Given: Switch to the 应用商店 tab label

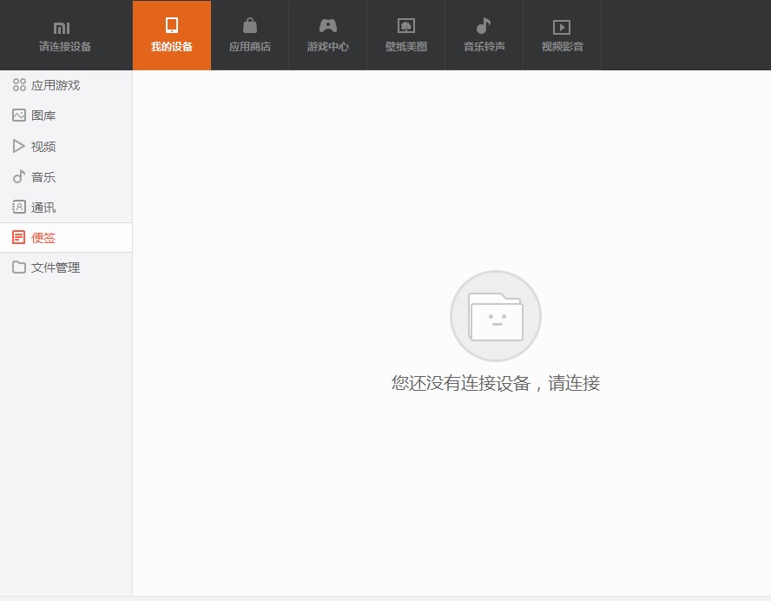Looking at the screenshot, I should [x=250, y=47].
